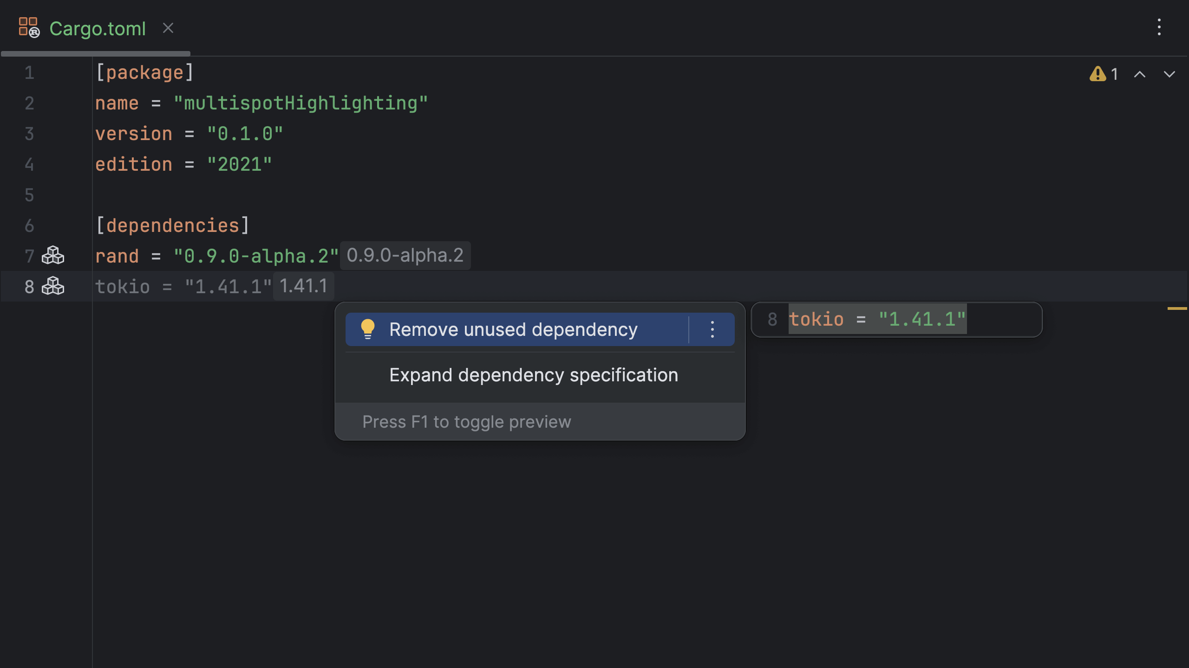Select the Cargo.toml editor tab

tap(98, 29)
